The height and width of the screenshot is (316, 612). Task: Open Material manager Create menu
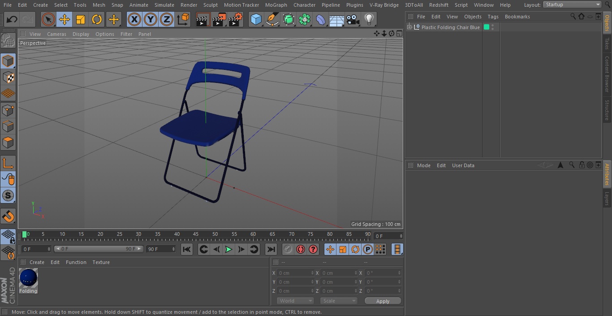click(x=37, y=262)
